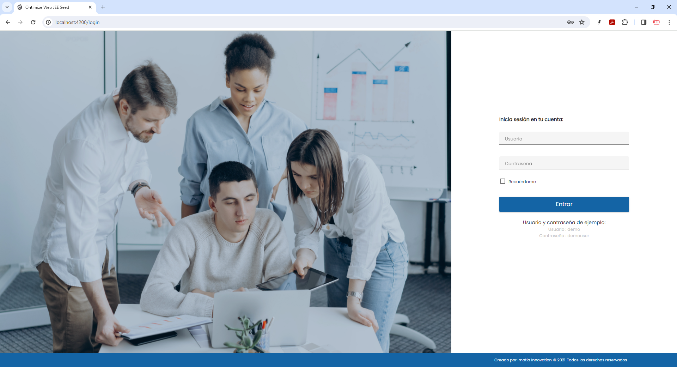
Task: Click the 'Usuario : demo' example text
Action: 564,229
